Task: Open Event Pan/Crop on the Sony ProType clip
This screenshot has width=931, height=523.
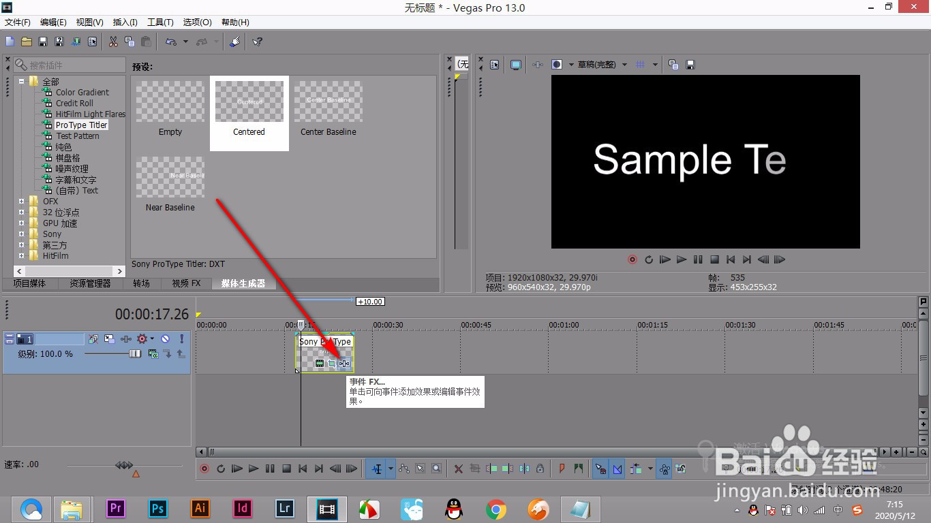Action: 332,364
